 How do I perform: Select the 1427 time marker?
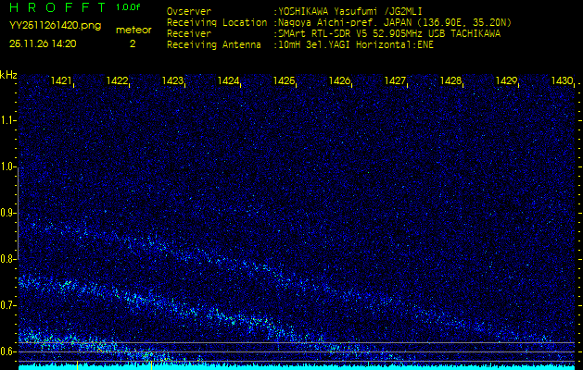(x=395, y=81)
